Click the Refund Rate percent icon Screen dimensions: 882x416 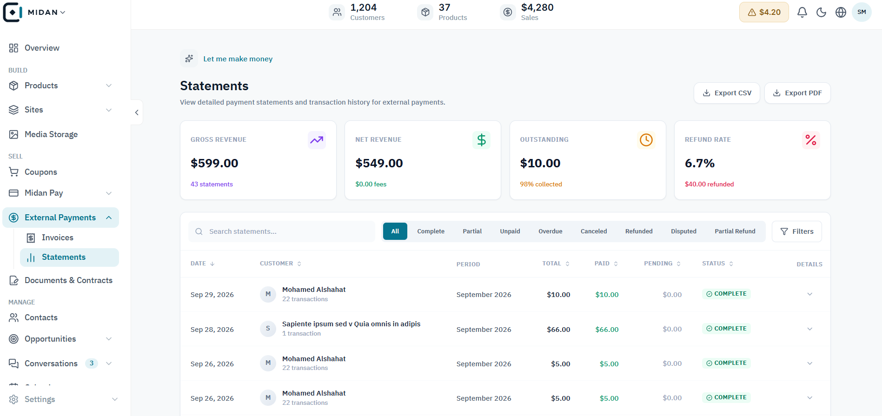pos(811,140)
